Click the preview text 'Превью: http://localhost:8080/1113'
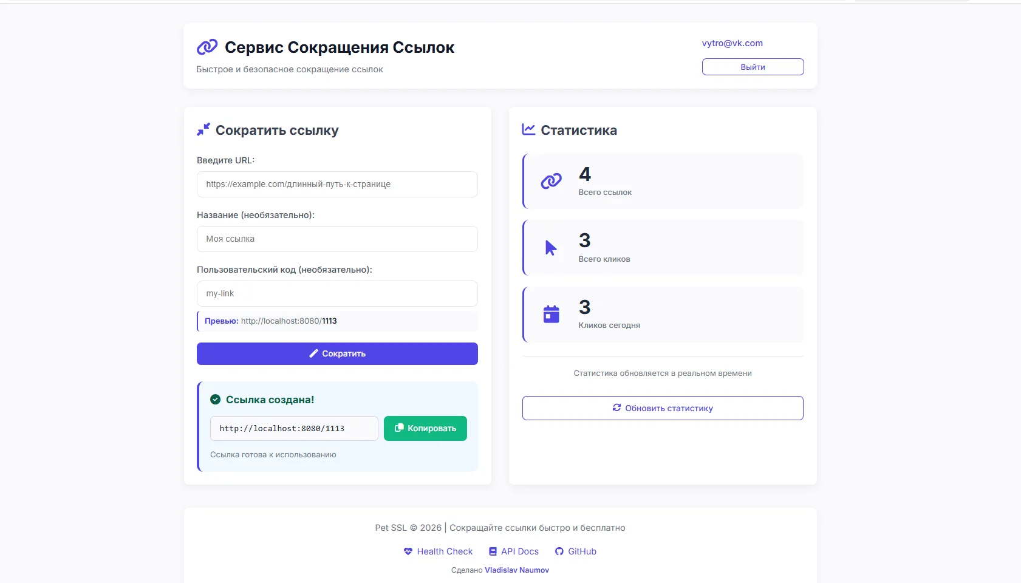1021x583 pixels. [271, 321]
